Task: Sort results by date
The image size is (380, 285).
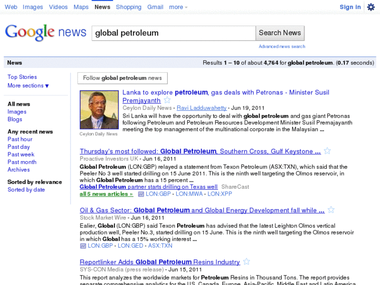Action: 26,190
